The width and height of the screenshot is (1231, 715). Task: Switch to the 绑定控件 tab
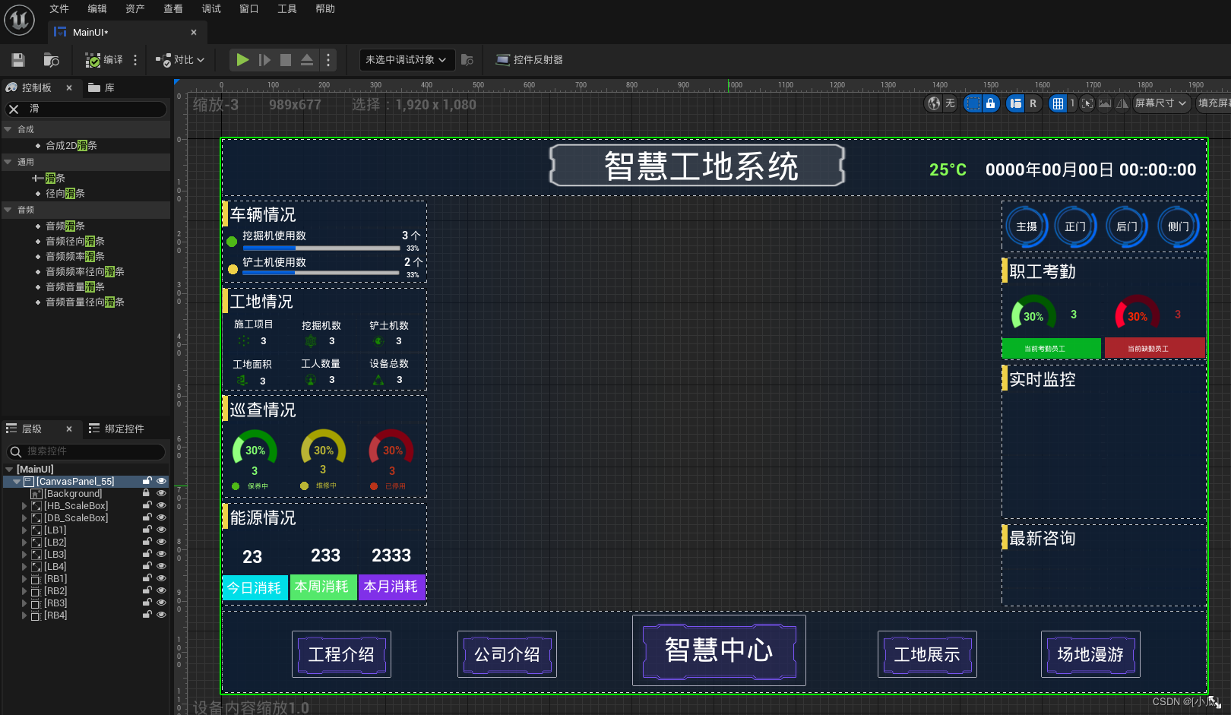tap(116, 429)
